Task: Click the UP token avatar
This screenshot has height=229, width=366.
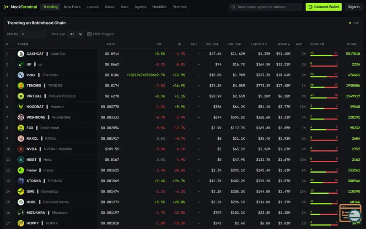Action: [21, 64]
